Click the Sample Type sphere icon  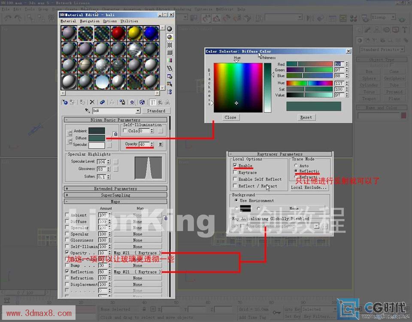pos(170,29)
